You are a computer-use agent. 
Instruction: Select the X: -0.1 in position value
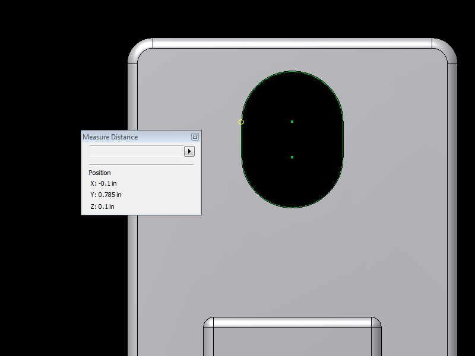[103, 183]
